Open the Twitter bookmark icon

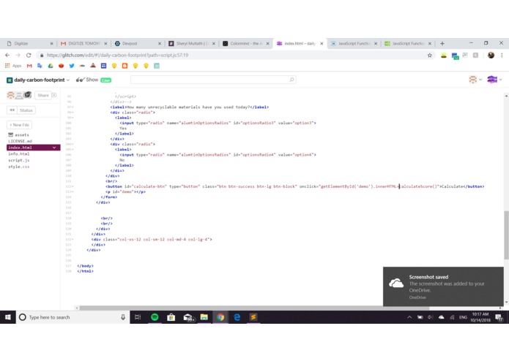pos(72,66)
